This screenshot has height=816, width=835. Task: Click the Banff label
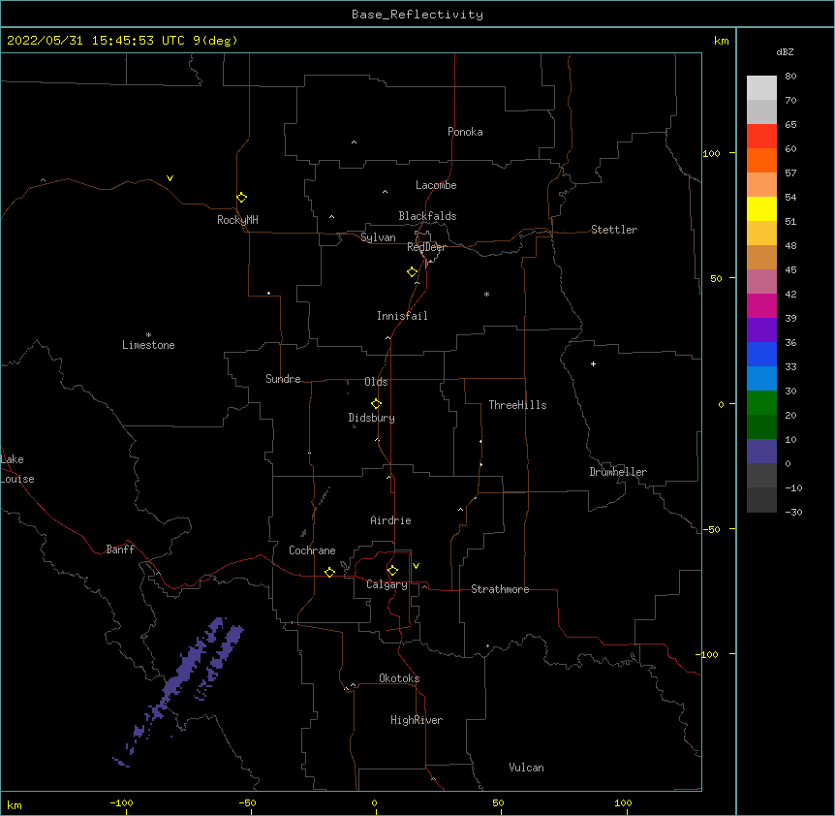click(x=120, y=549)
